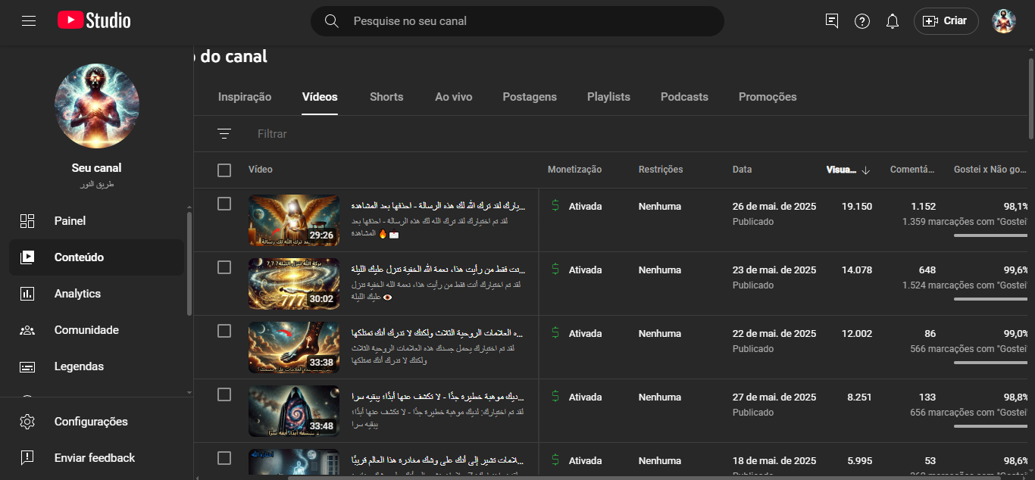Open the account avatar menu
Viewport: 1035px width, 480px height.
1004,21
